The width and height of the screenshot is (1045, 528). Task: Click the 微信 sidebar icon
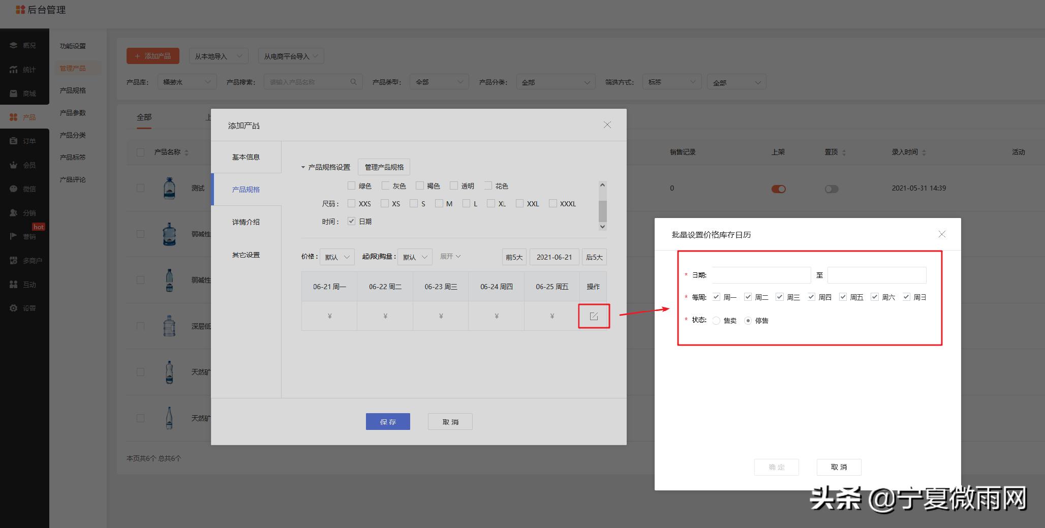tap(24, 189)
